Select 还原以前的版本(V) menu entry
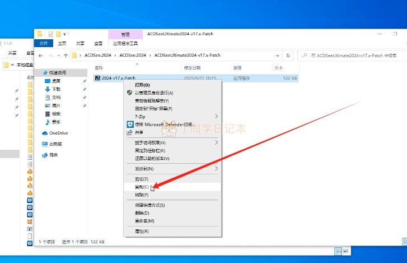Screen dimensions: 407x263 click(172, 158)
